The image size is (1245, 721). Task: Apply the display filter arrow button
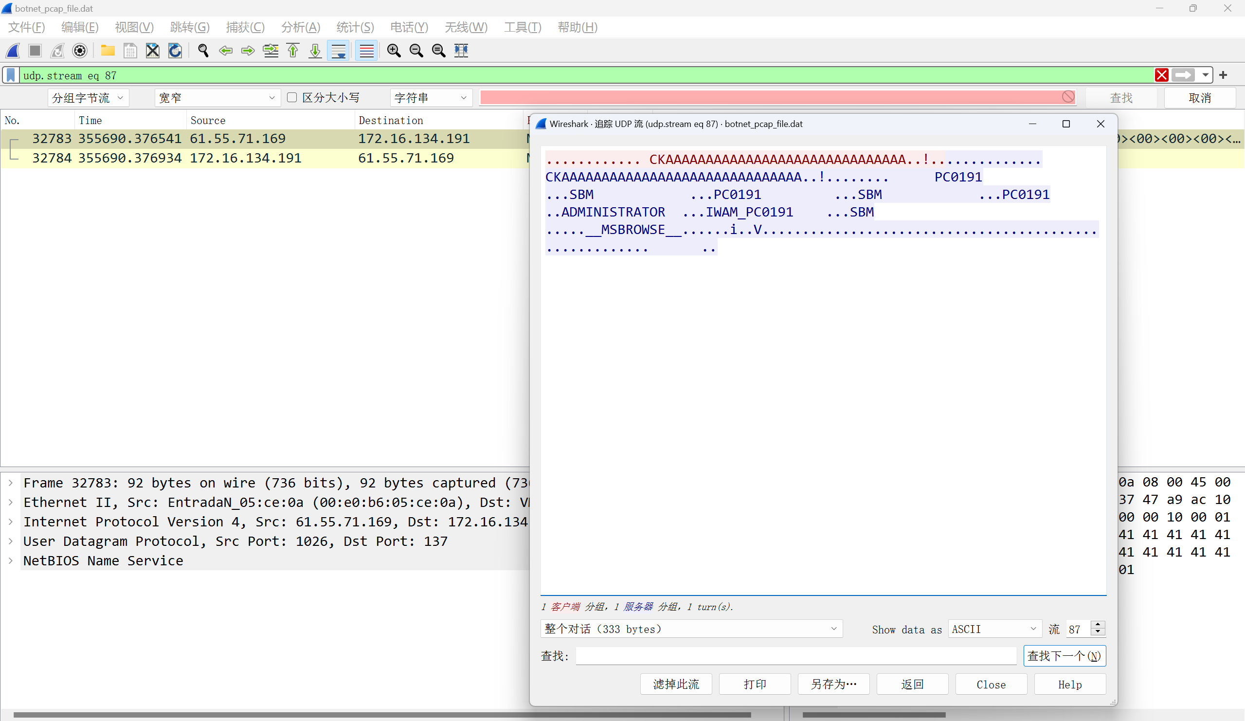click(x=1183, y=75)
